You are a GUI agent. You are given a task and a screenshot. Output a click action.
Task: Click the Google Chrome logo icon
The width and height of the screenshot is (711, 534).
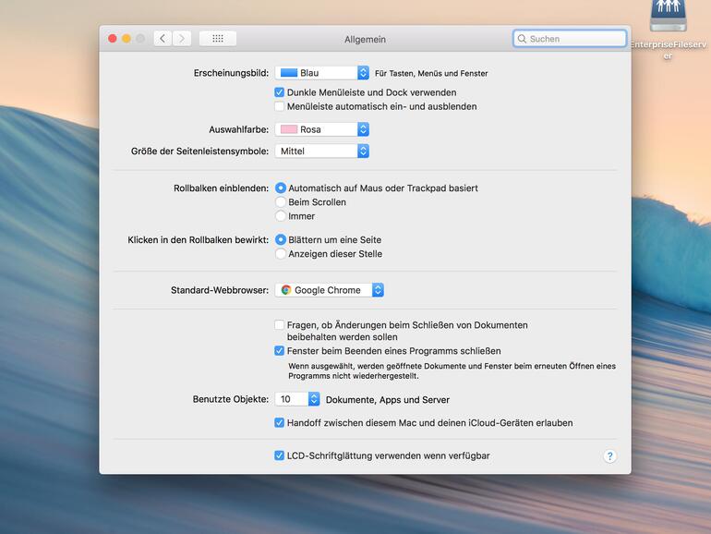click(x=286, y=290)
